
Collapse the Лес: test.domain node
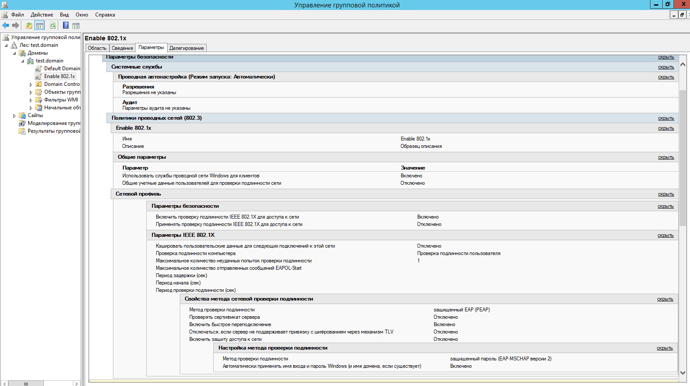point(6,46)
